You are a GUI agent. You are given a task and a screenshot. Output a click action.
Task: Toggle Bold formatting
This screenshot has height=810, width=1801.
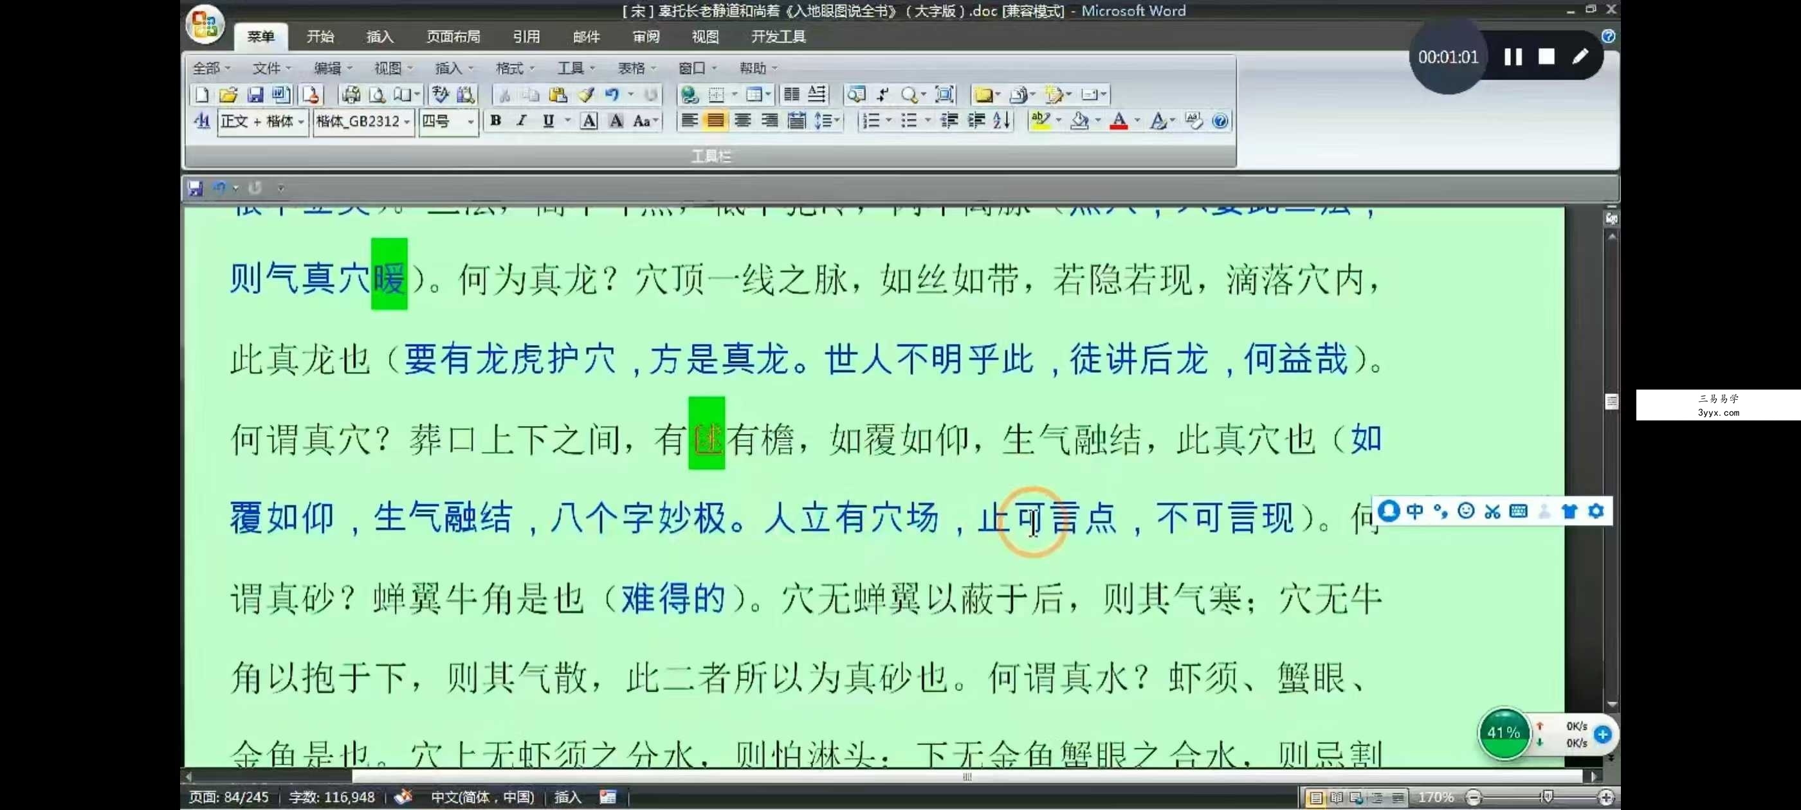pos(496,121)
